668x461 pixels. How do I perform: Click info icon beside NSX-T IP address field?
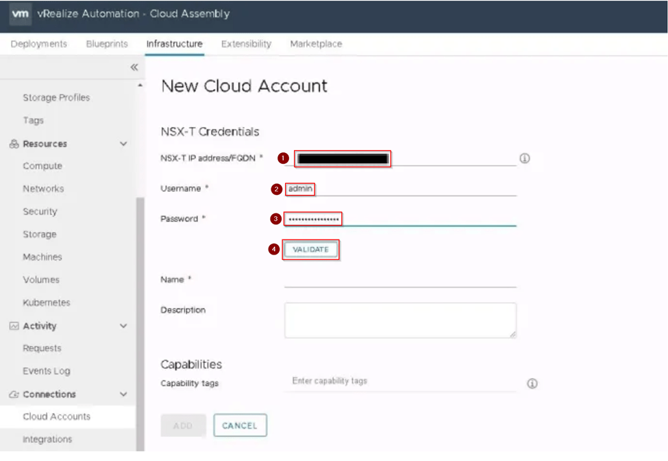coord(525,158)
